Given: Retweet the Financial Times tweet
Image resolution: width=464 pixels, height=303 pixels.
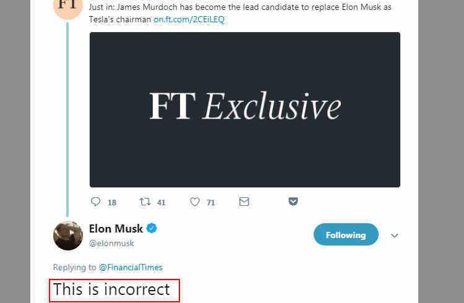Looking at the screenshot, I should [x=145, y=202].
